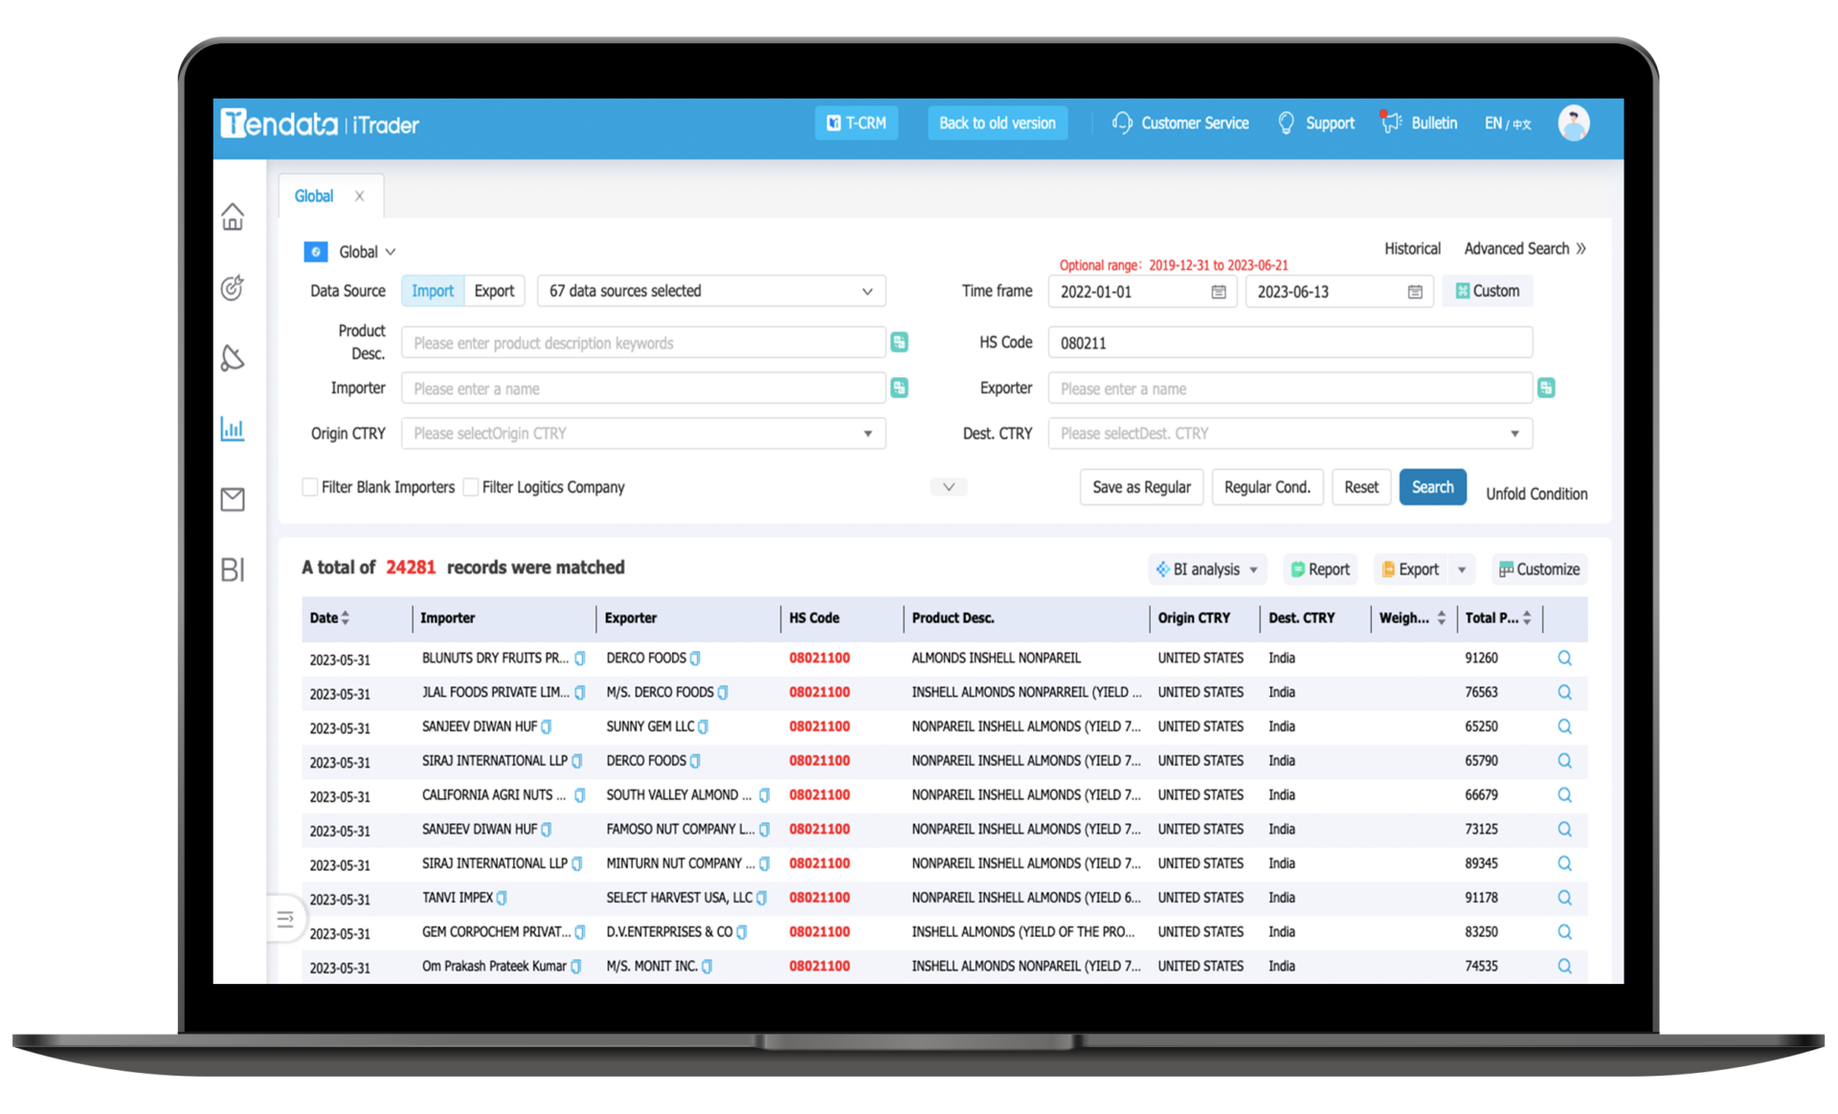Screen dimensions: 1838x1114
Task: Open the BI sidebar icon
Action: pos(233,569)
